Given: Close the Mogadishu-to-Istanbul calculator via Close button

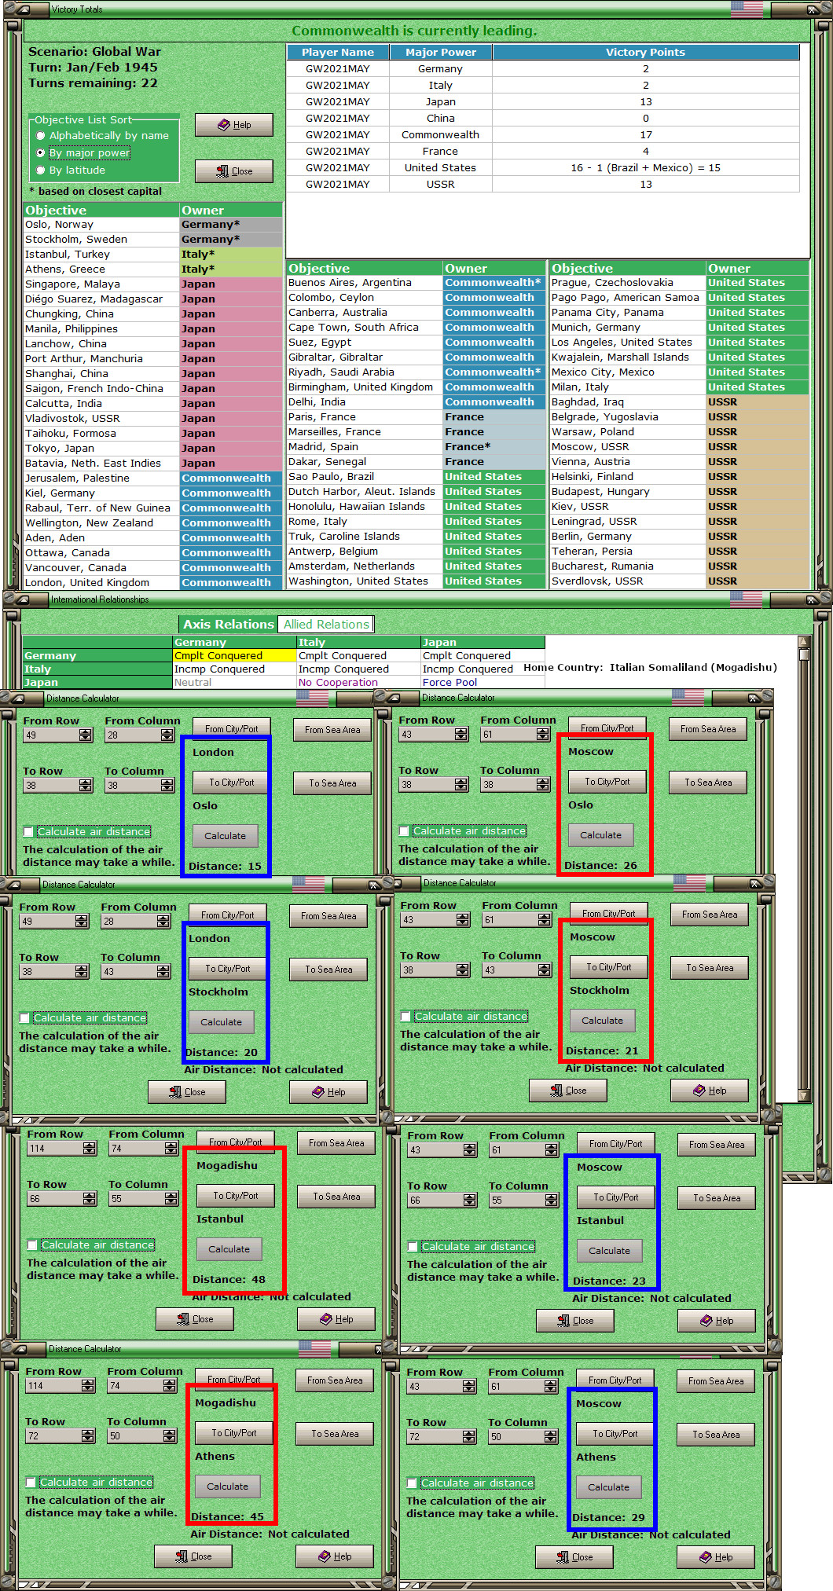Looking at the screenshot, I should 195,1319.
